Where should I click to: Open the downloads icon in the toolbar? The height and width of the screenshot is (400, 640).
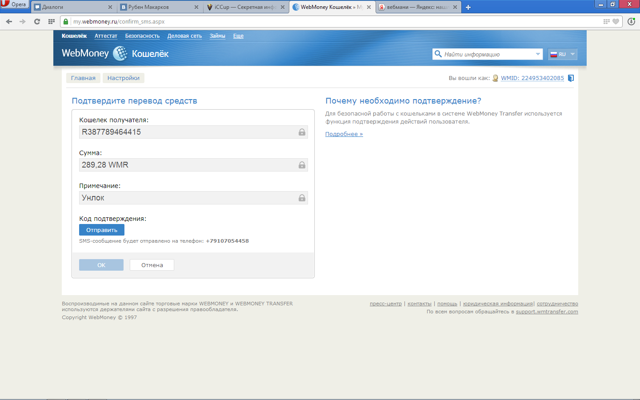tap(631, 21)
